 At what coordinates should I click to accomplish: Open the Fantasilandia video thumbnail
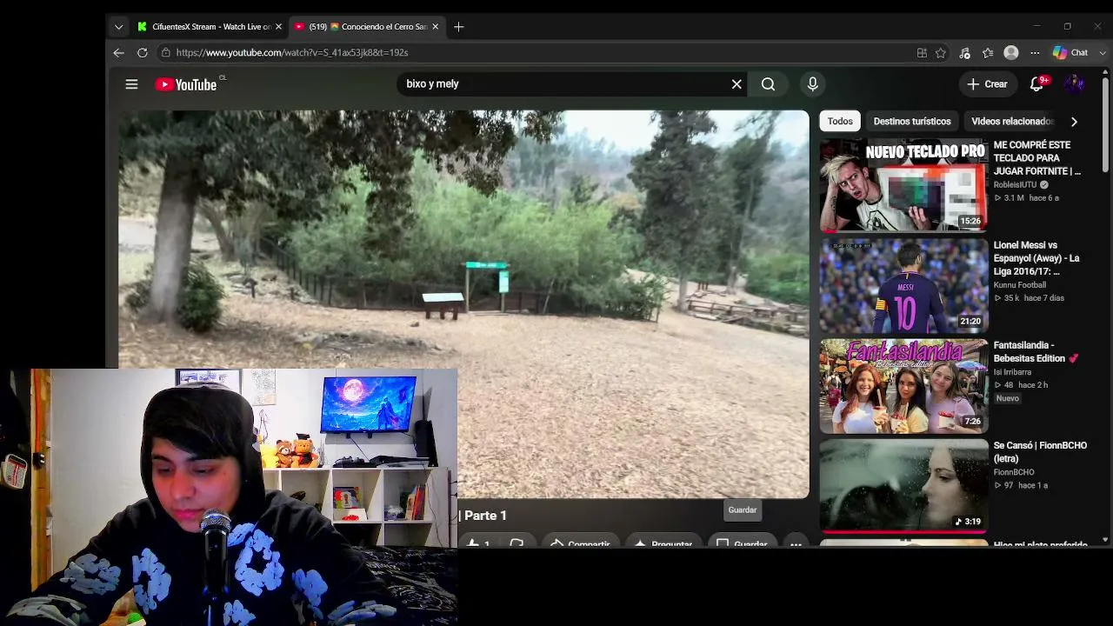(903, 385)
